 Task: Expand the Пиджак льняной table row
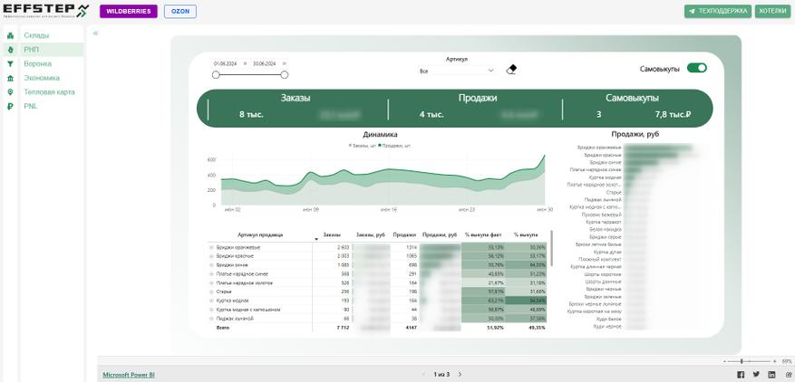click(211, 319)
